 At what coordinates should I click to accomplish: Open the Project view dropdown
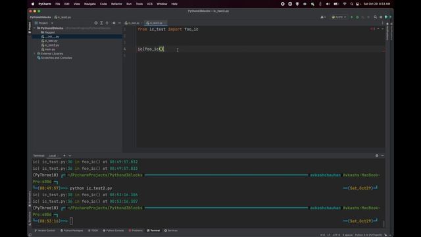click(44, 23)
